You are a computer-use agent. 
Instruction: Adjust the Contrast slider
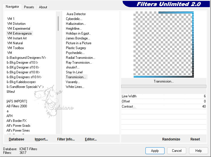click(x=164, y=106)
